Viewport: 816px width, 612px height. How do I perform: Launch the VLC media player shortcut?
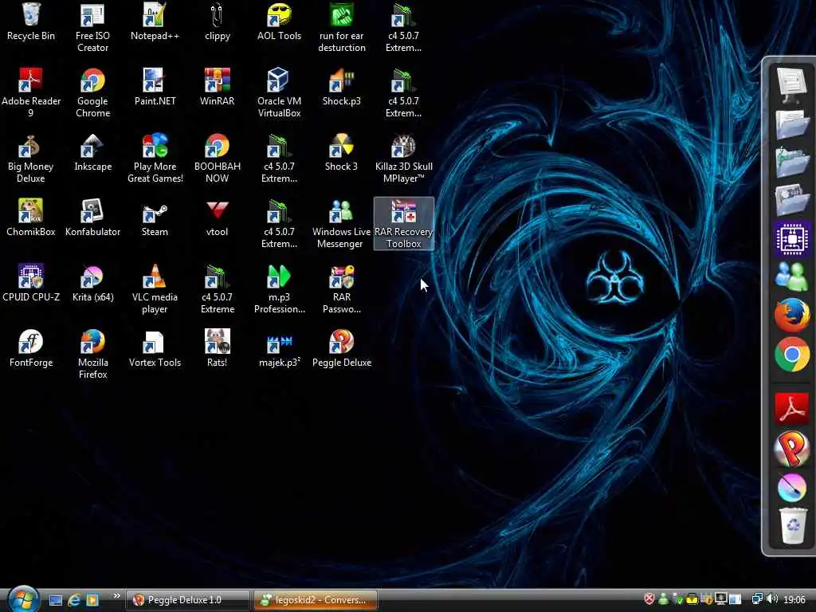(155, 288)
